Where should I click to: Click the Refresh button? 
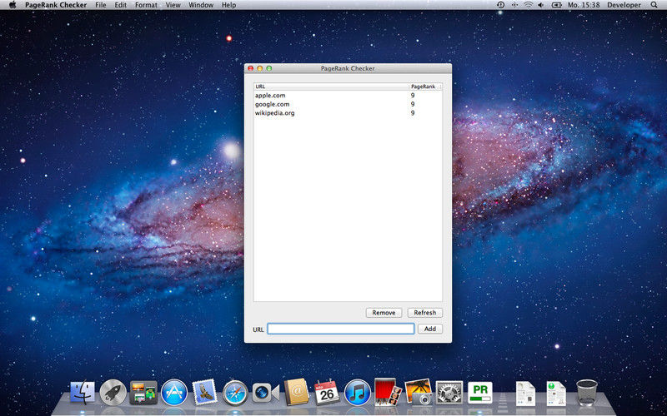pyautogui.click(x=424, y=313)
